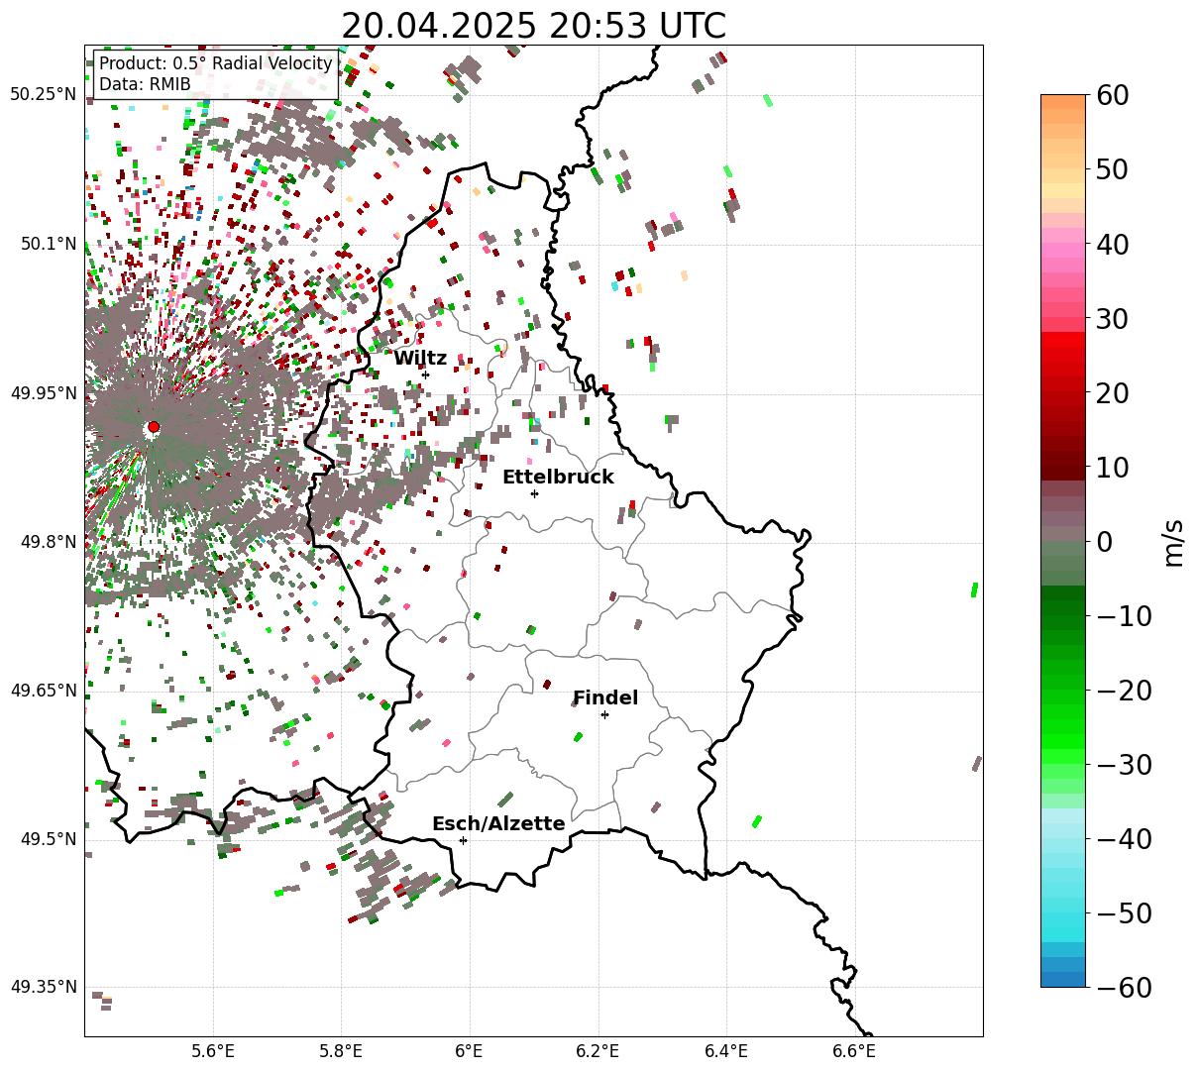Click the 49.65°N latitude label
Viewport: 1196px width, 1071px height.
43,690
